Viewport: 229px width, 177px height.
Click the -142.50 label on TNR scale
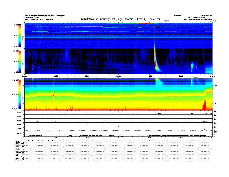[15, 94]
